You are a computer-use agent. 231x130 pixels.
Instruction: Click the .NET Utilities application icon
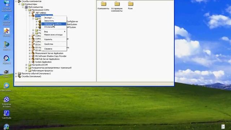[x=33, y=13]
